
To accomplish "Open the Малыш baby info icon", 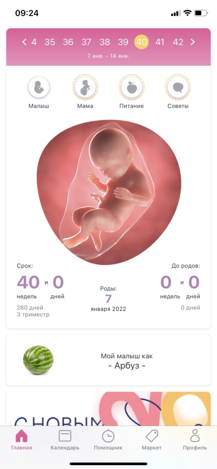I will pos(39,88).
